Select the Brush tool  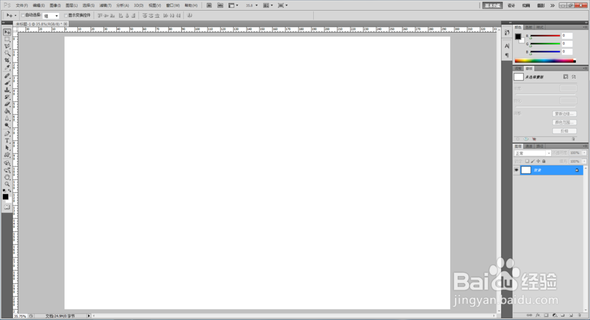click(6, 83)
